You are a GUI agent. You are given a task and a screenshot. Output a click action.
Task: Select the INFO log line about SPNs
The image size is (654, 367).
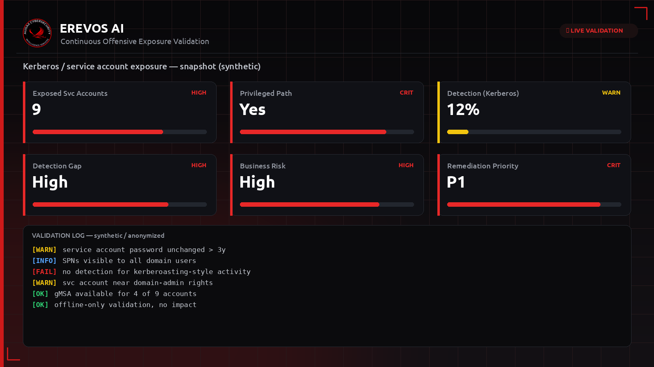click(114, 261)
